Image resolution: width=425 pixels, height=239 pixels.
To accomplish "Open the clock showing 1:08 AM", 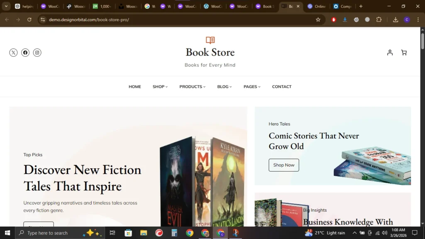I will 398,233.
